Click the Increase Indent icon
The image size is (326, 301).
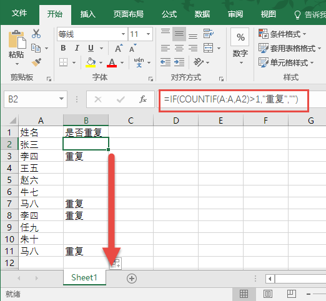(x=179, y=62)
